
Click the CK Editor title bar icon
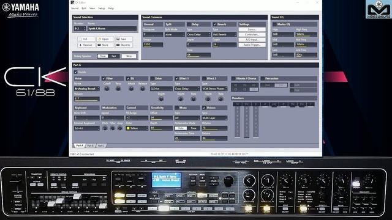point(72,2)
